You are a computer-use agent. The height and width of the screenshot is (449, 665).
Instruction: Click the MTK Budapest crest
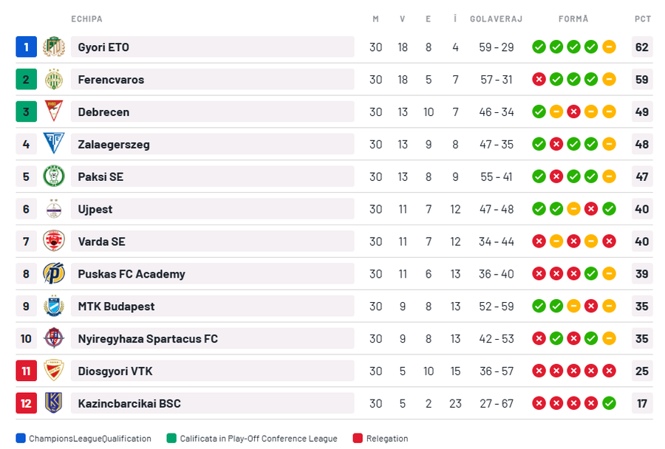(x=53, y=306)
